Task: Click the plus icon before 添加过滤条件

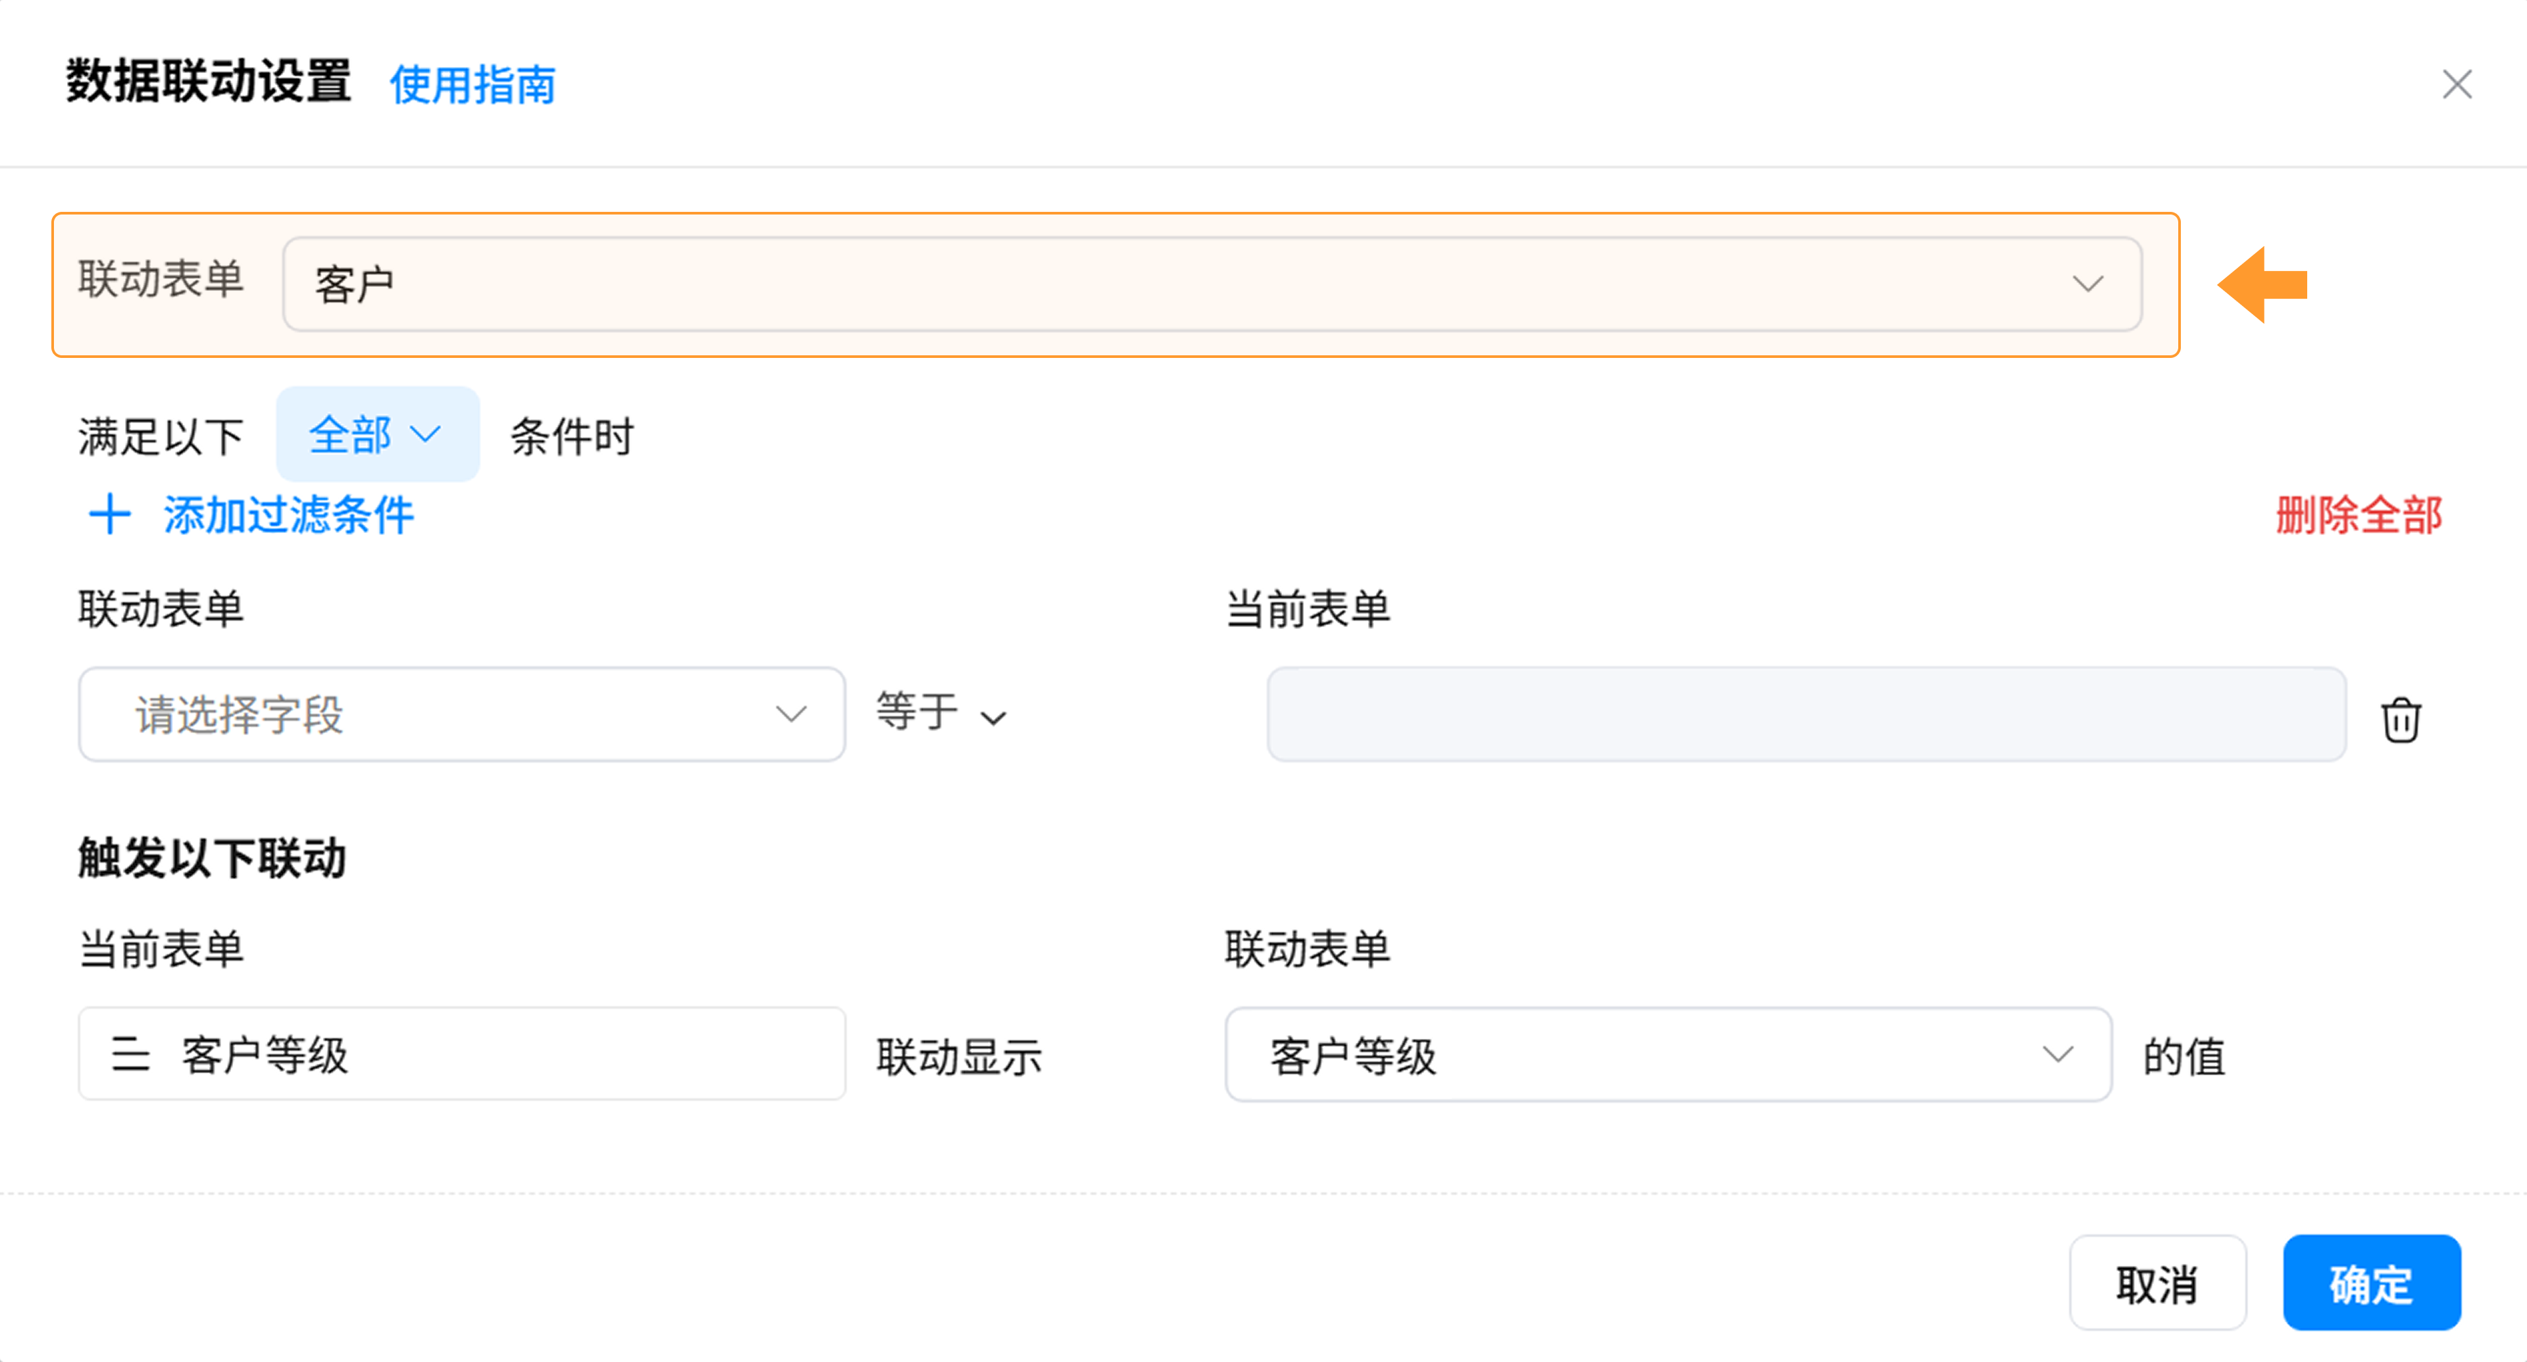Action: (x=110, y=515)
